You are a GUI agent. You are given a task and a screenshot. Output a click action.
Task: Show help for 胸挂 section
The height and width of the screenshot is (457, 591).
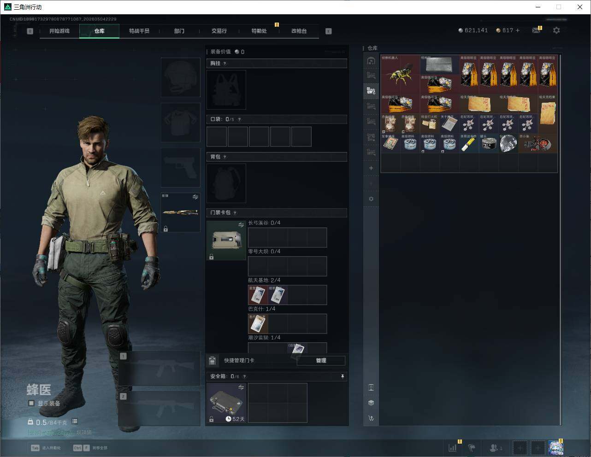[x=225, y=64]
